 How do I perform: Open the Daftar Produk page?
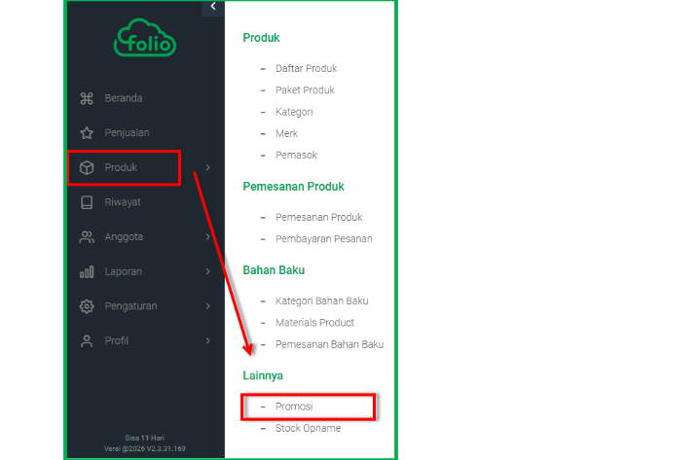click(306, 69)
